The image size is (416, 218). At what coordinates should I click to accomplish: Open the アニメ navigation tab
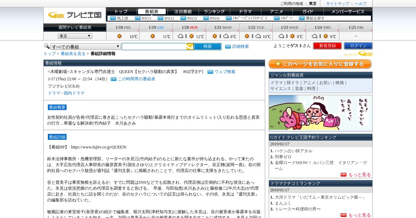click(x=276, y=11)
